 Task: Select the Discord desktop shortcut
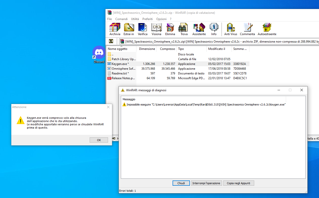99,54
